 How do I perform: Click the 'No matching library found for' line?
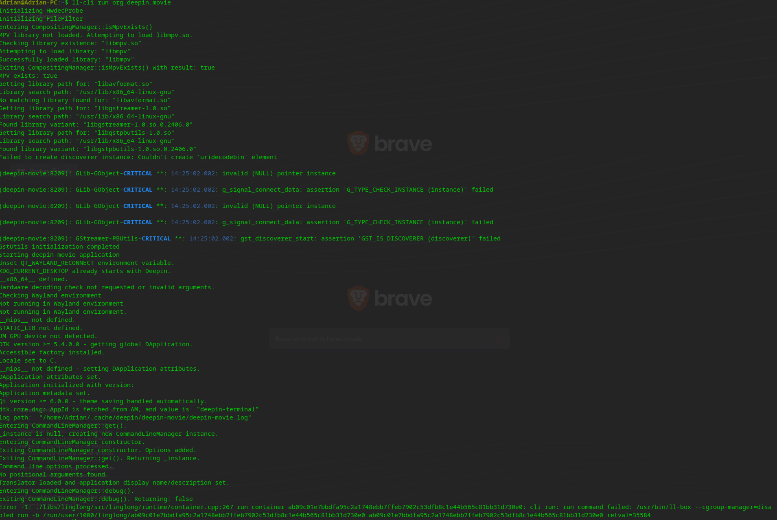click(85, 100)
